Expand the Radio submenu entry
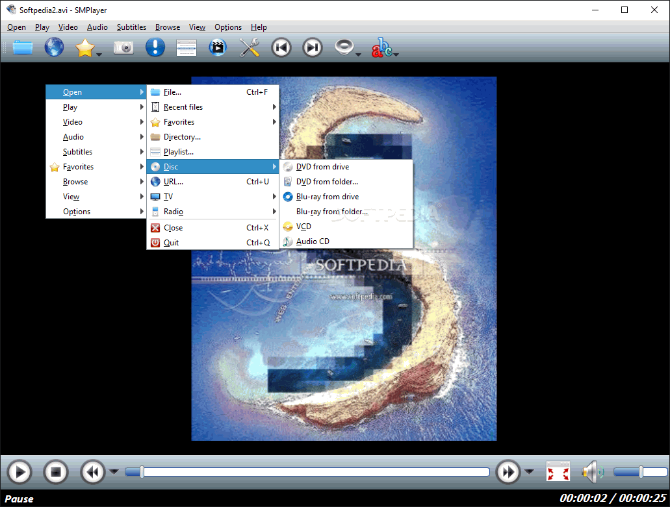 (x=213, y=212)
